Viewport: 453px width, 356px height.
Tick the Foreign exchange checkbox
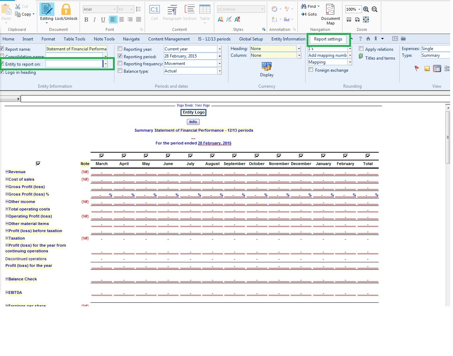tap(311, 70)
